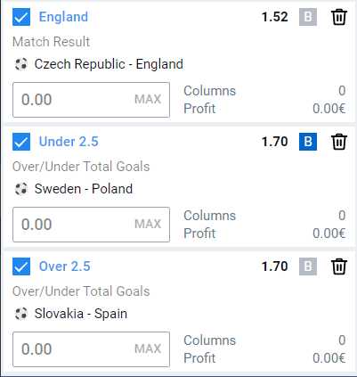This screenshot has height=377, width=357.
Task: Remove the Under 2.5 bet via trash icon
Action: pyautogui.click(x=339, y=142)
